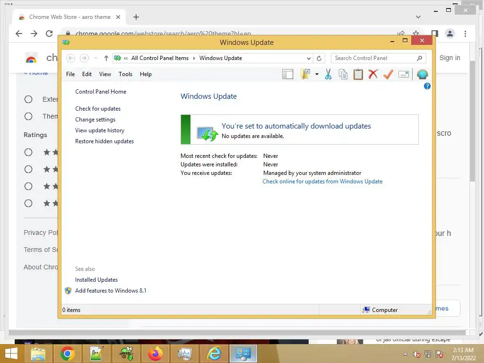This screenshot has height=363, width=484.
Task: Open the Chrome tab search dropdown
Action: [418, 17]
